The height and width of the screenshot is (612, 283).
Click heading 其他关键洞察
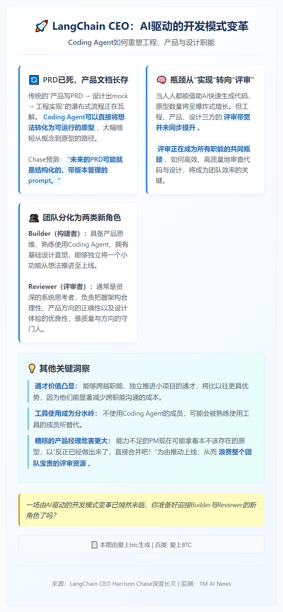click(x=65, y=369)
